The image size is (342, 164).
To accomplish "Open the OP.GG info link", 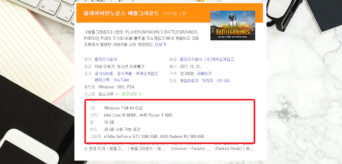I will coord(223,81).
